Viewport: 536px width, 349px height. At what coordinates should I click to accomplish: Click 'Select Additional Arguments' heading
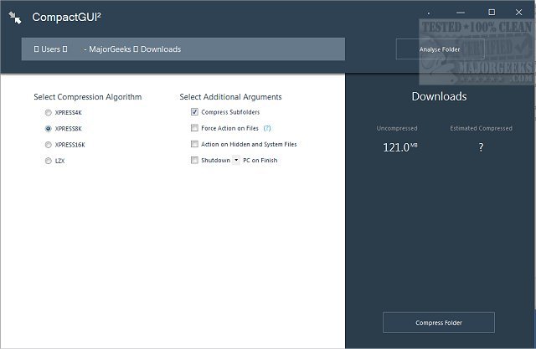tap(231, 97)
